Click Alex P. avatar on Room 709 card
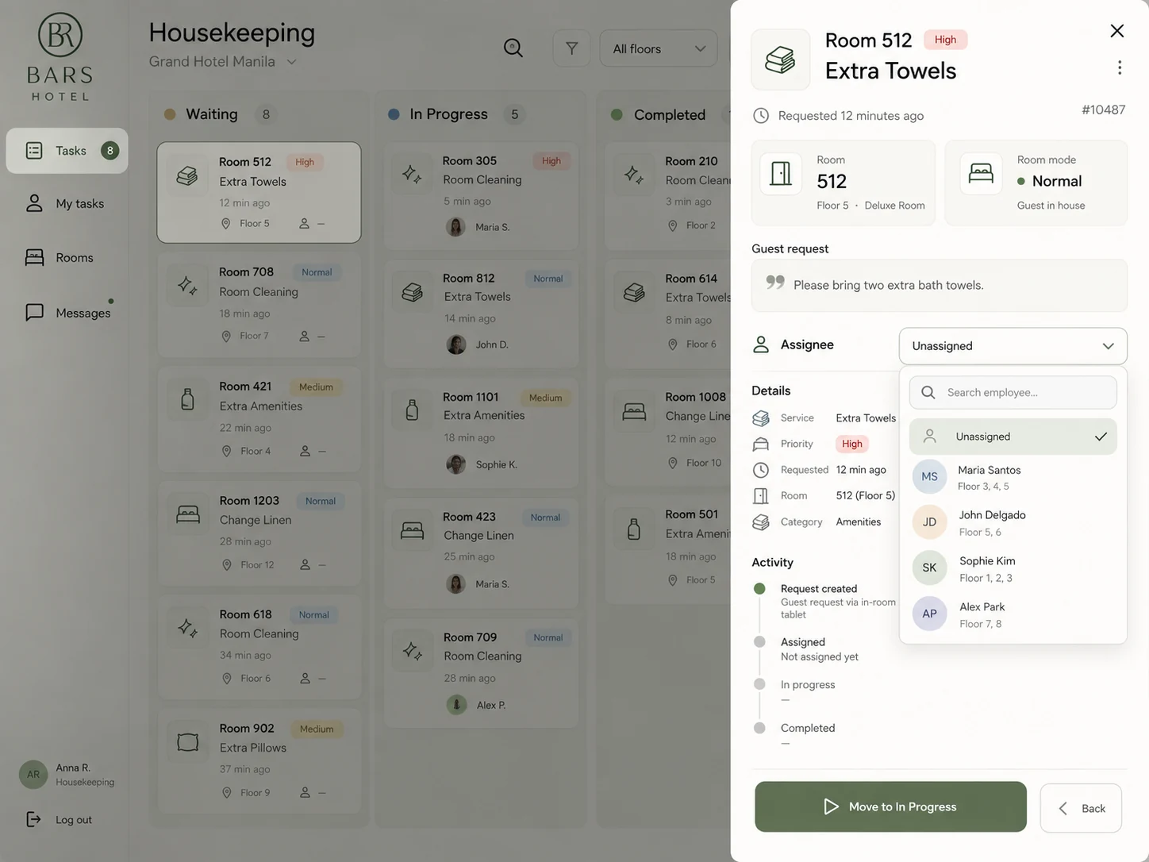 click(456, 705)
